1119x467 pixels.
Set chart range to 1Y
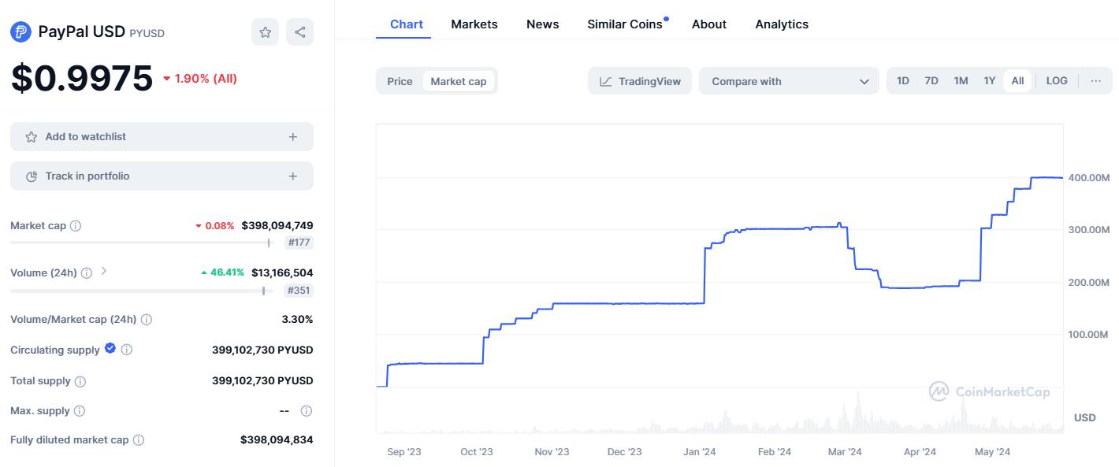point(990,81)
